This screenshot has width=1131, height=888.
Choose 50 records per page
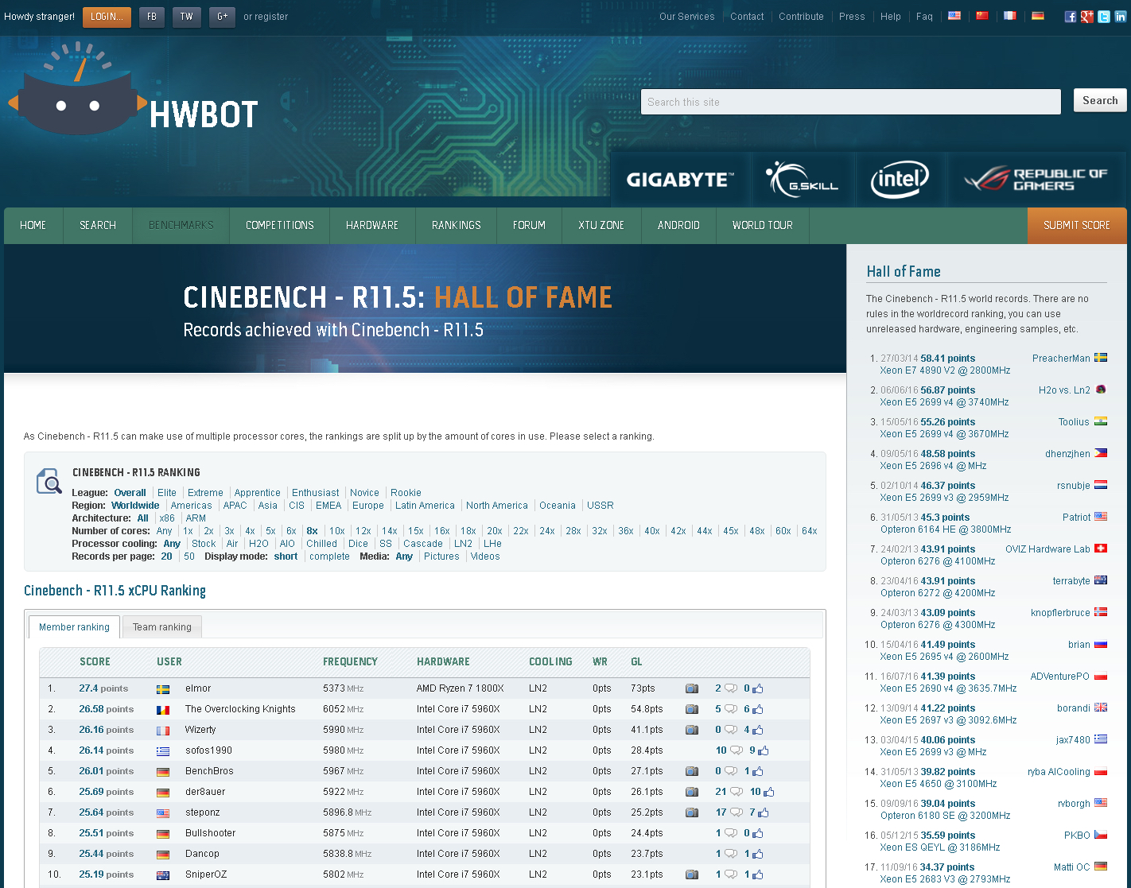pyautogui.click(x=189, y=556)
